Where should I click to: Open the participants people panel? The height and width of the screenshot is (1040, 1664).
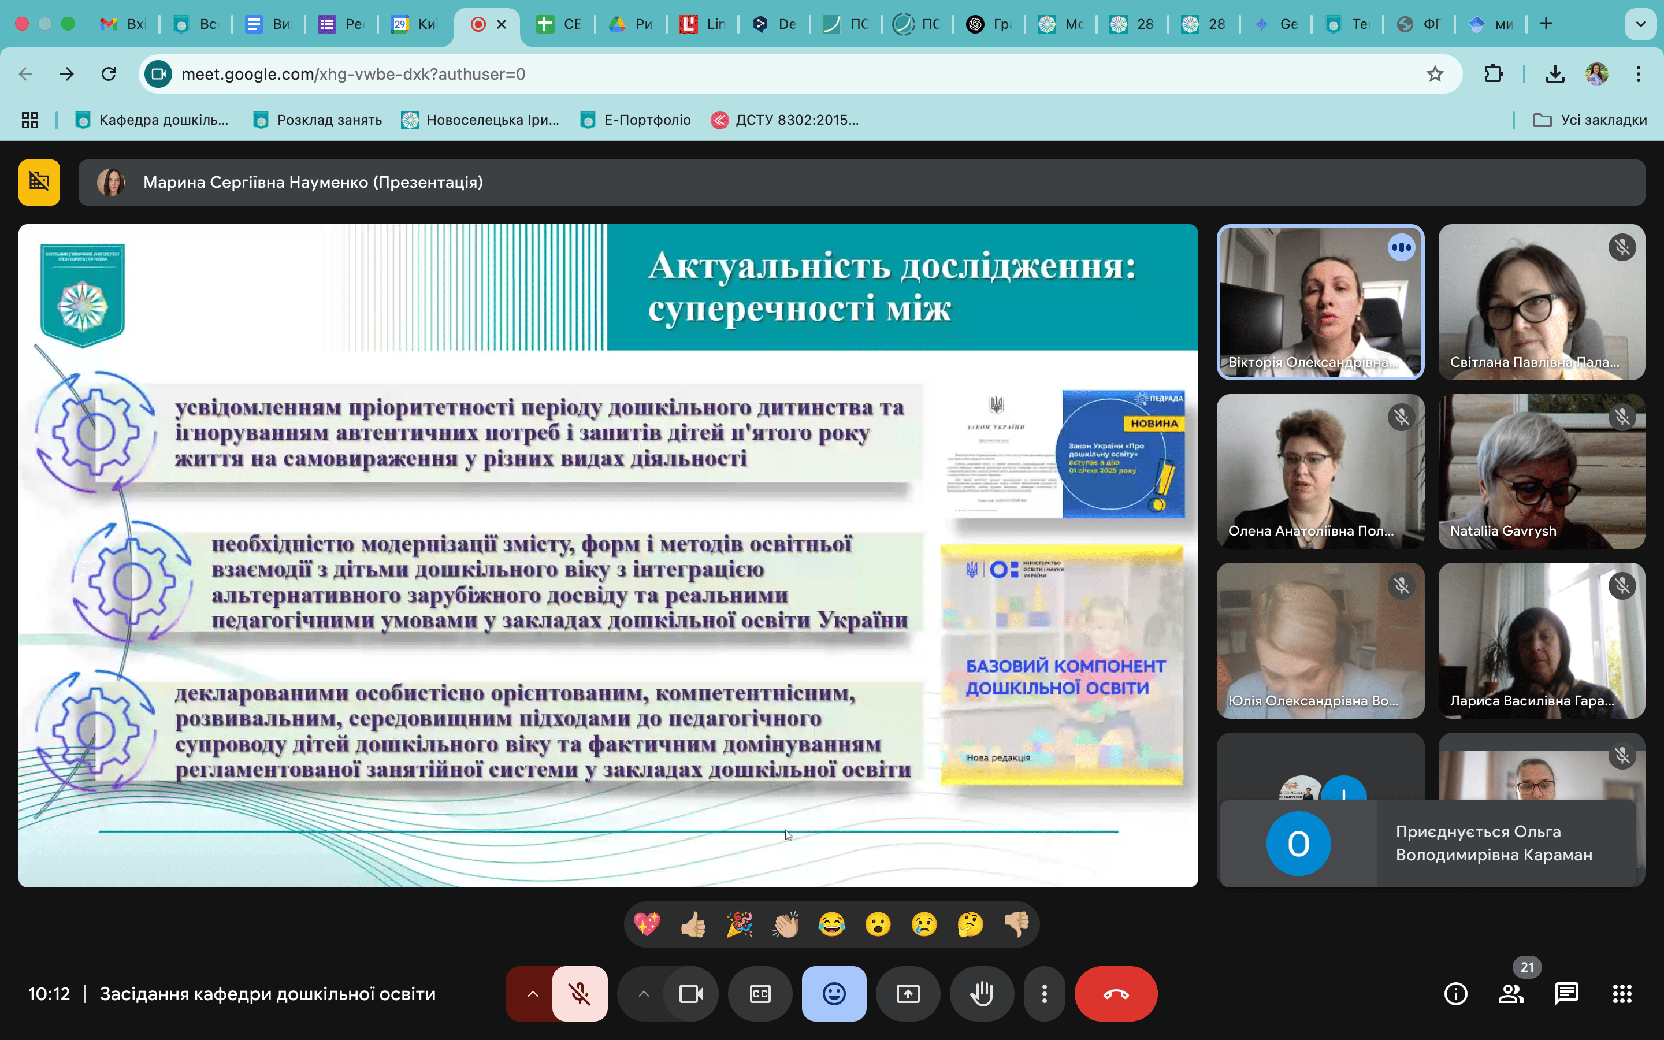[x=1511, y=993]
